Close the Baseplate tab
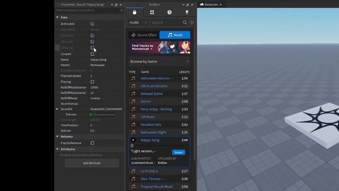This screenshot has width=339, height=191. click(x=220, y=5)
